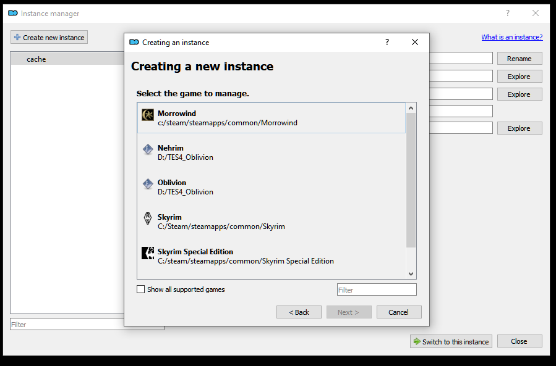This screenshot has width=556, height=366.
Task: Click the Skyrim dragon logo icon
Action: click(148, 218)
